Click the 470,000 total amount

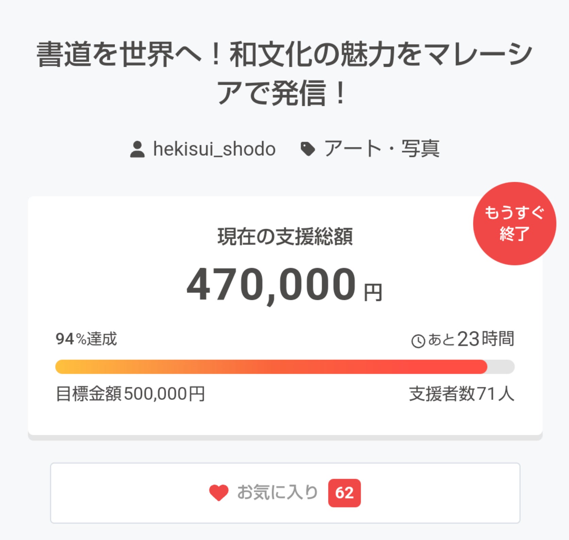coord(271,284)
